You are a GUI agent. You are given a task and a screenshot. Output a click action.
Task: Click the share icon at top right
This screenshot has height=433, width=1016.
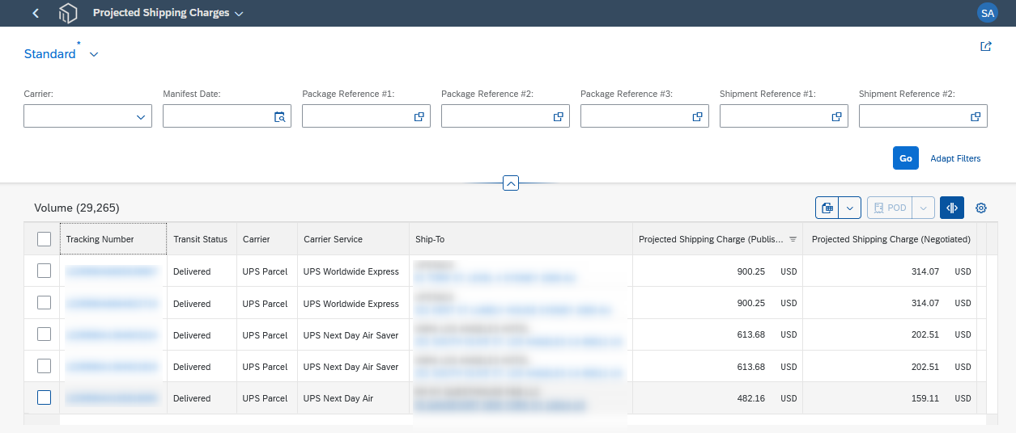[x=985, y=47]
